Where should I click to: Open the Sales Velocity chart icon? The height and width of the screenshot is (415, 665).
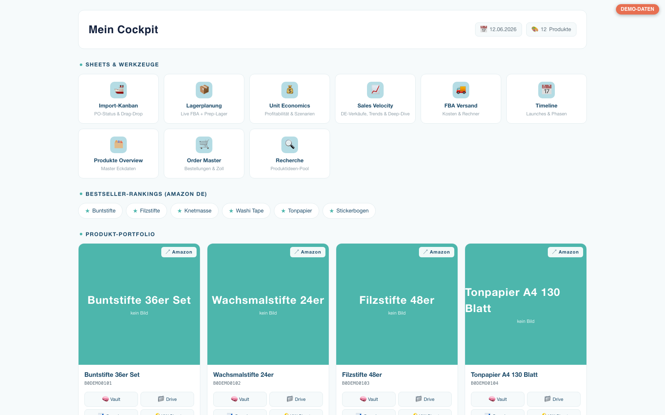375,90
